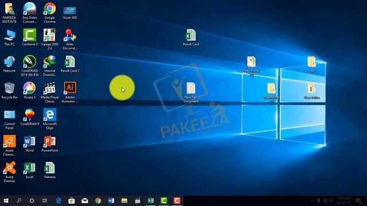Open Google Chrome desktop shortcut
Image resolution: width=367 pixels, height=206 pixels.
point(50,13)
